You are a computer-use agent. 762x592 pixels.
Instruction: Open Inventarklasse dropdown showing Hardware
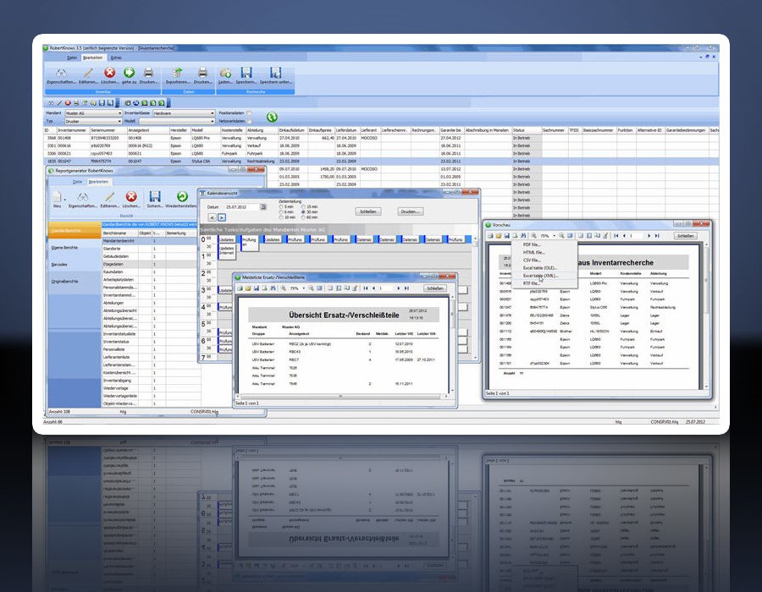tap(184, 113)
